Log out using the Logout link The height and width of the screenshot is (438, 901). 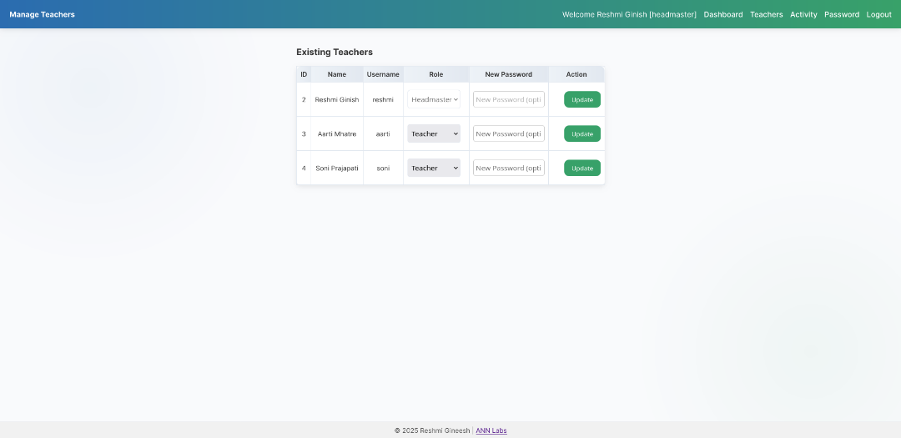click(878, 14)
